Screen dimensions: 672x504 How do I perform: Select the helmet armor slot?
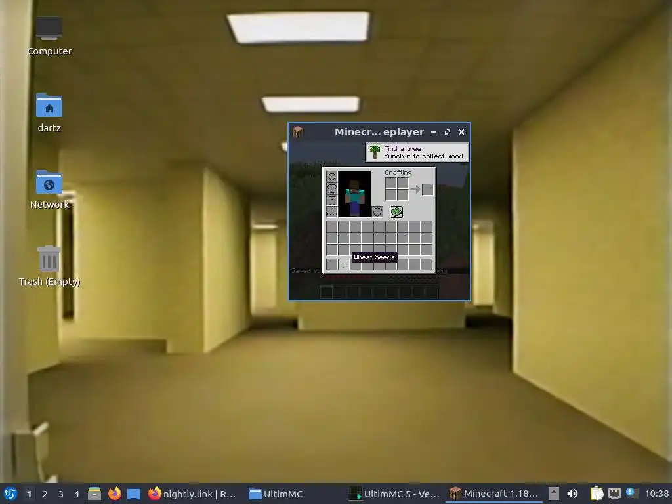331,177
